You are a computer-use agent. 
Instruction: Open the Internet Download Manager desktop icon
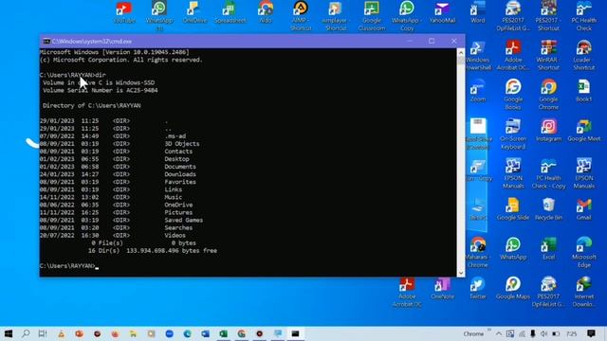tap(584, 292)
